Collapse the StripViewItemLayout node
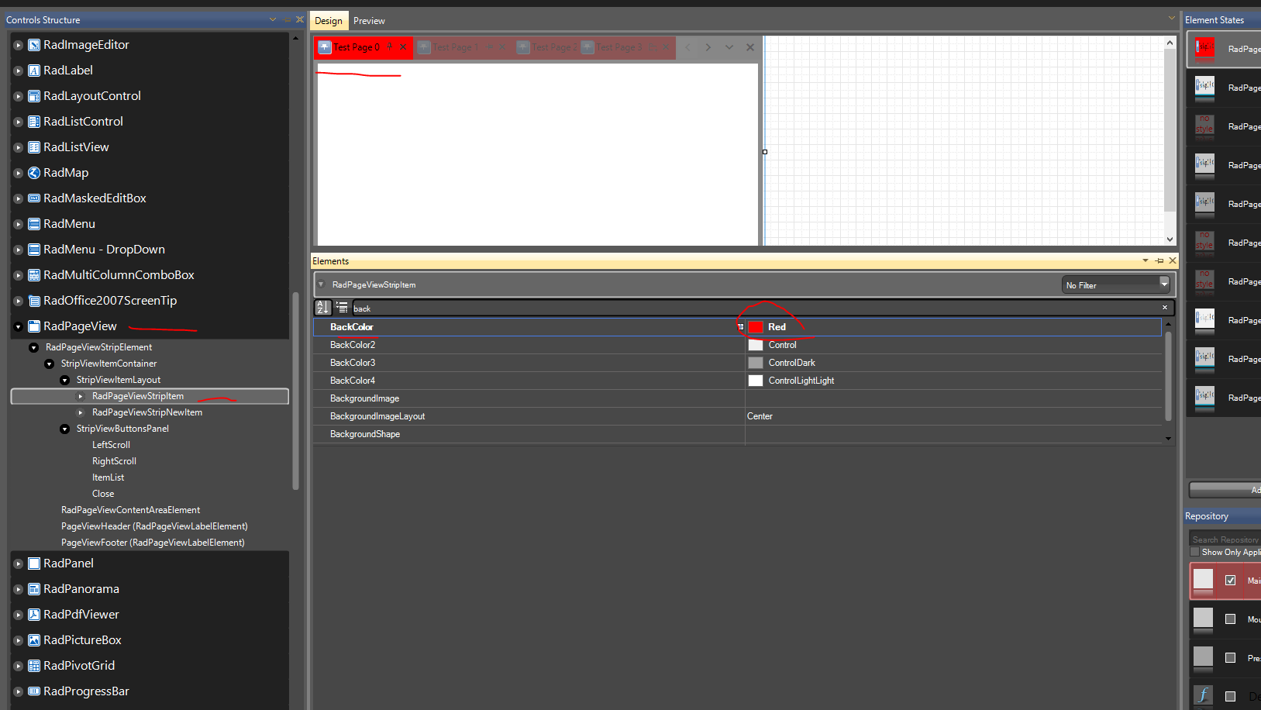1261x710 pixels. point(64,380)
